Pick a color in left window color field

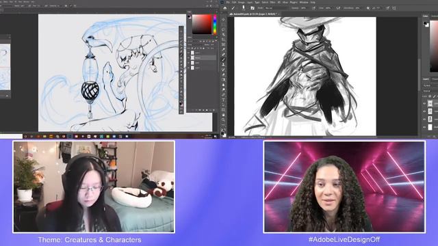[202, 25]
